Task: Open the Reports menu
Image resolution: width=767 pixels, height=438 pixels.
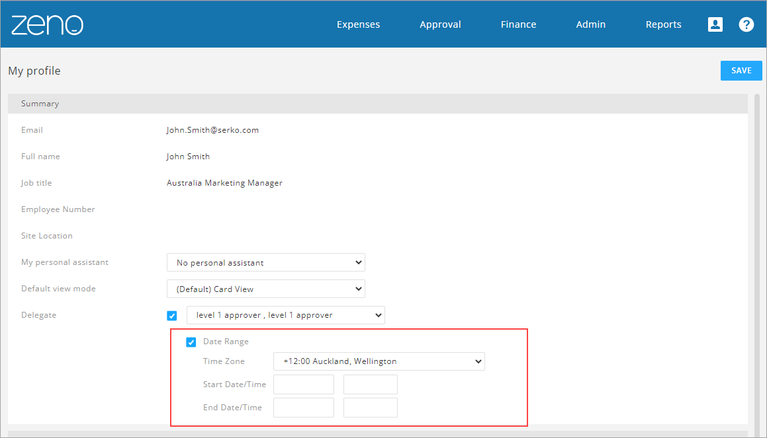Action: (663, 24)
